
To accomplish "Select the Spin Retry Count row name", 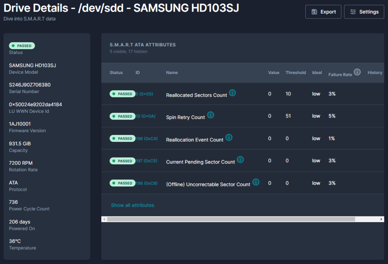I will 185,117.
